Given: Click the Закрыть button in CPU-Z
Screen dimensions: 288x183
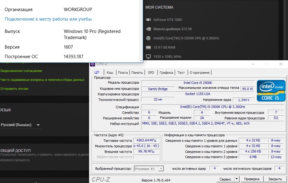Looking at the screenshot, I should [x=275, y=179].
